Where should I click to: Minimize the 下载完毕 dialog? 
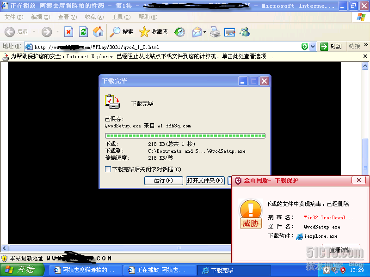[242, 81]
